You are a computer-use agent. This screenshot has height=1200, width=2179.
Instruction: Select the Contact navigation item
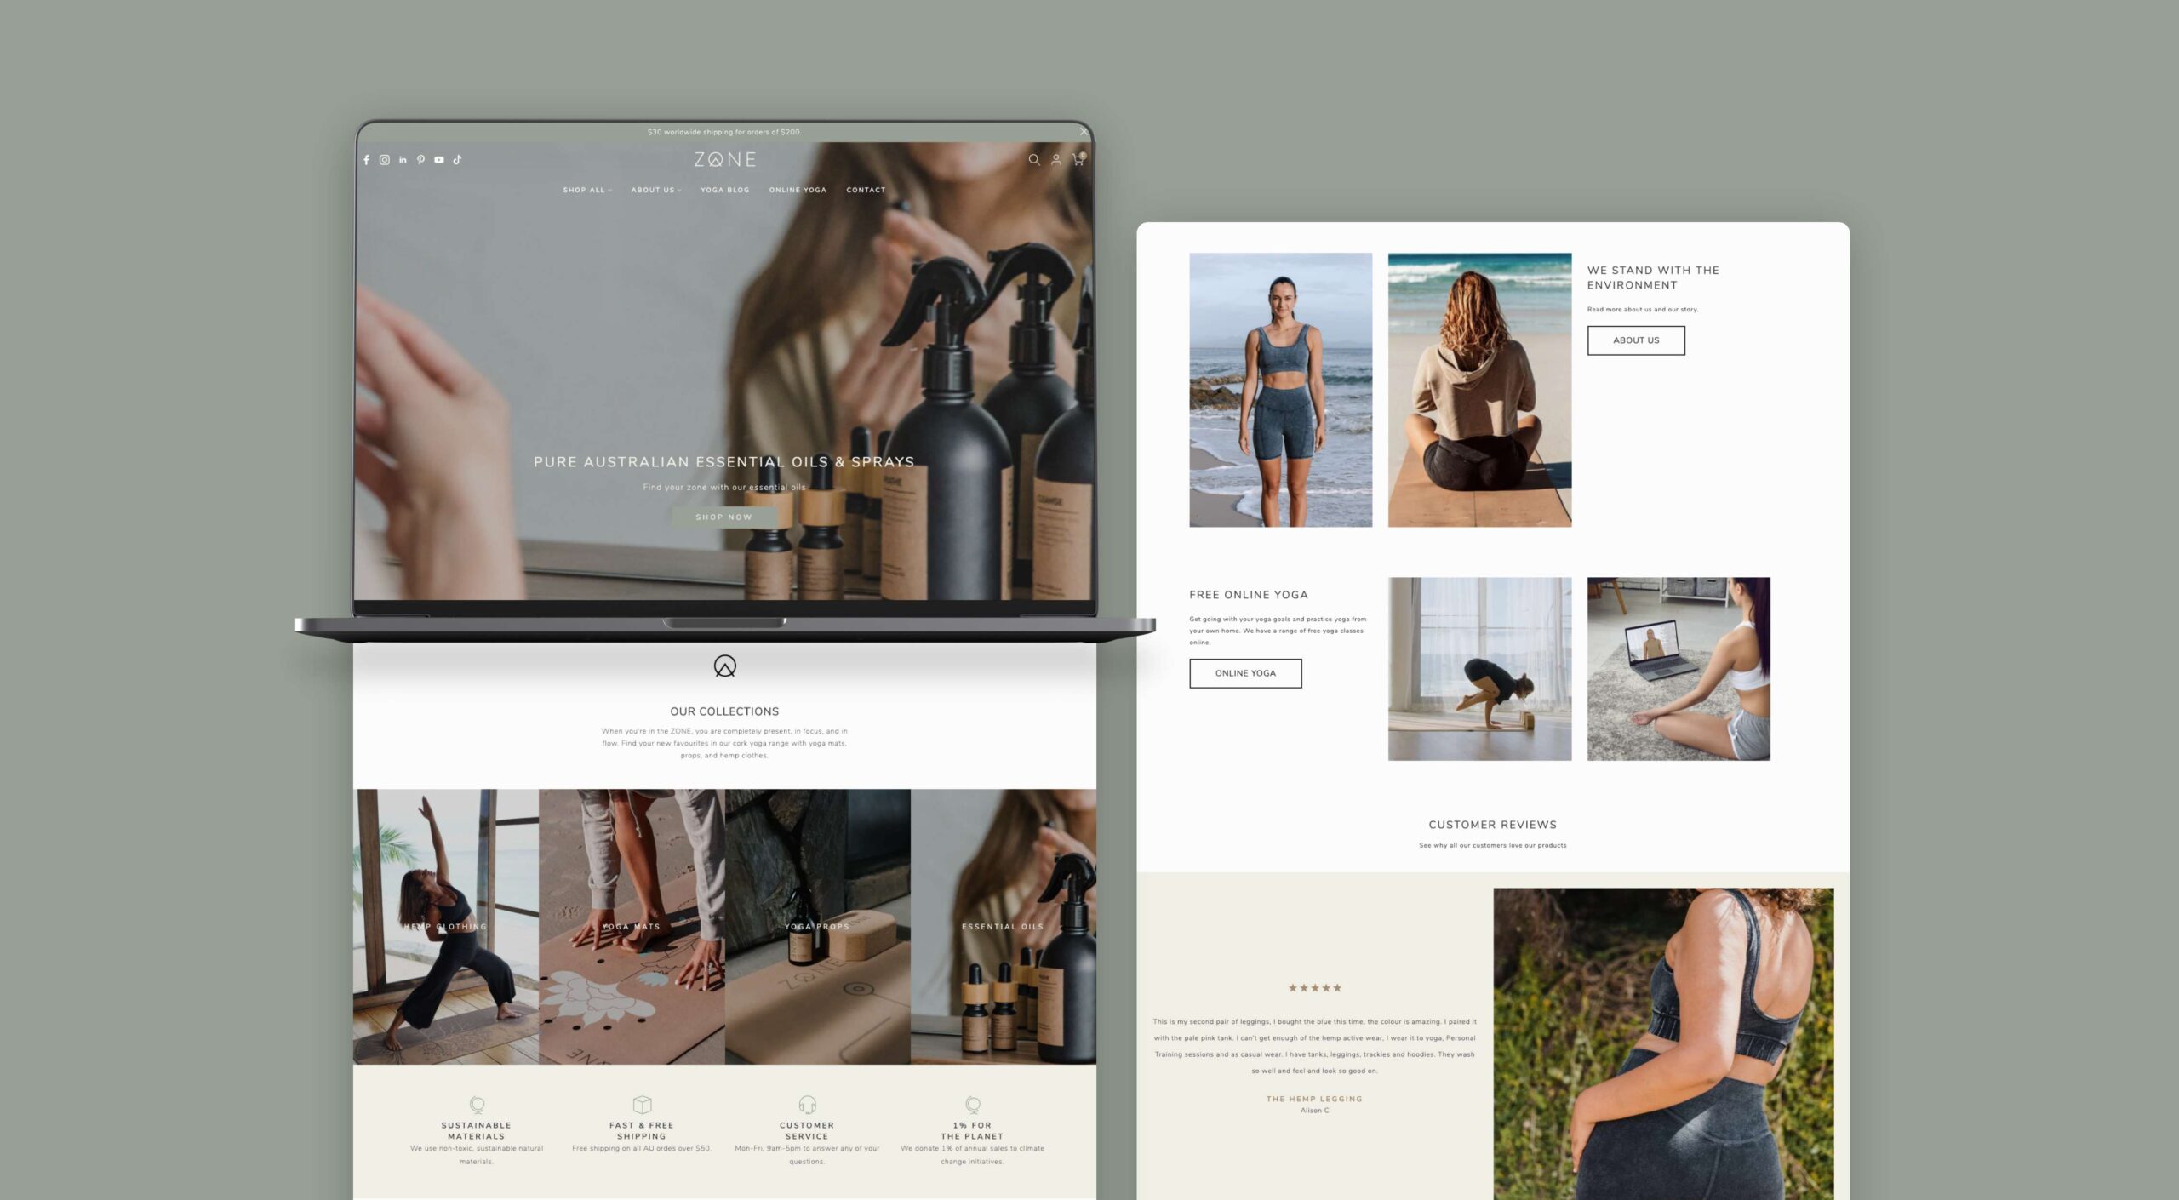866,190
